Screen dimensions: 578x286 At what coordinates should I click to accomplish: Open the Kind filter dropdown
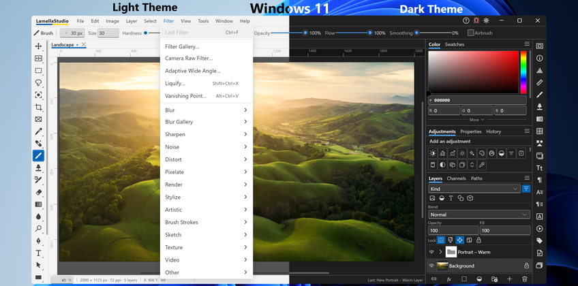coord(474,189)
